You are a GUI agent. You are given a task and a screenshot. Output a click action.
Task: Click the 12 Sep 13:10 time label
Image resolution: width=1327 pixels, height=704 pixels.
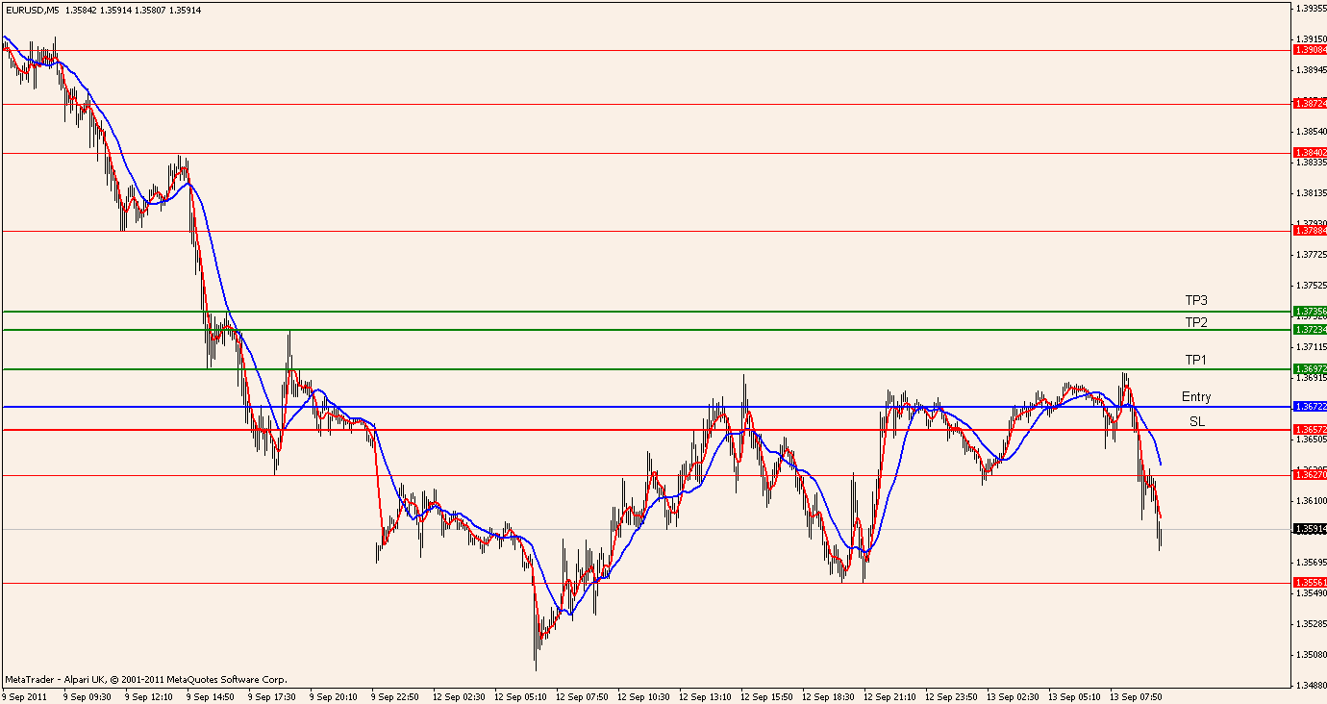[x=705, y=695]
